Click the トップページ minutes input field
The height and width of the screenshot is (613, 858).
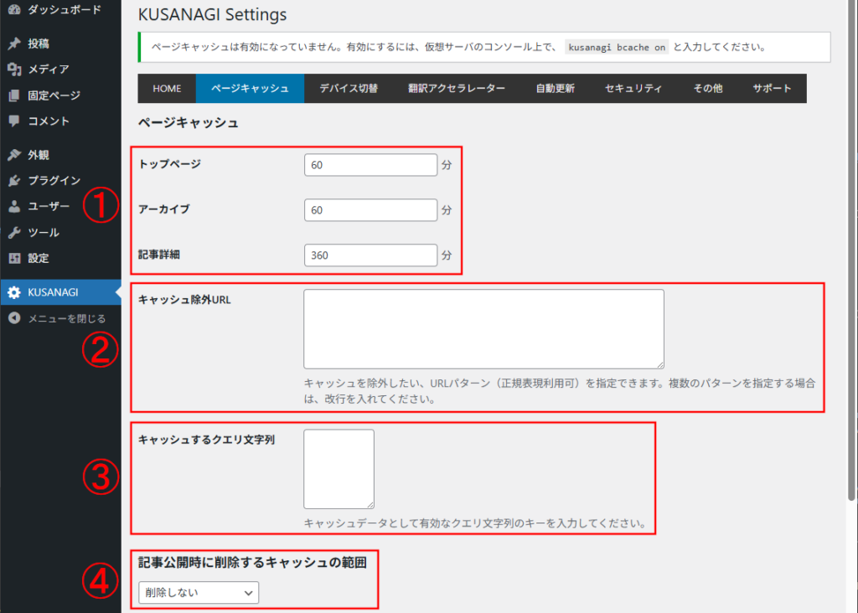click(370, 165)
